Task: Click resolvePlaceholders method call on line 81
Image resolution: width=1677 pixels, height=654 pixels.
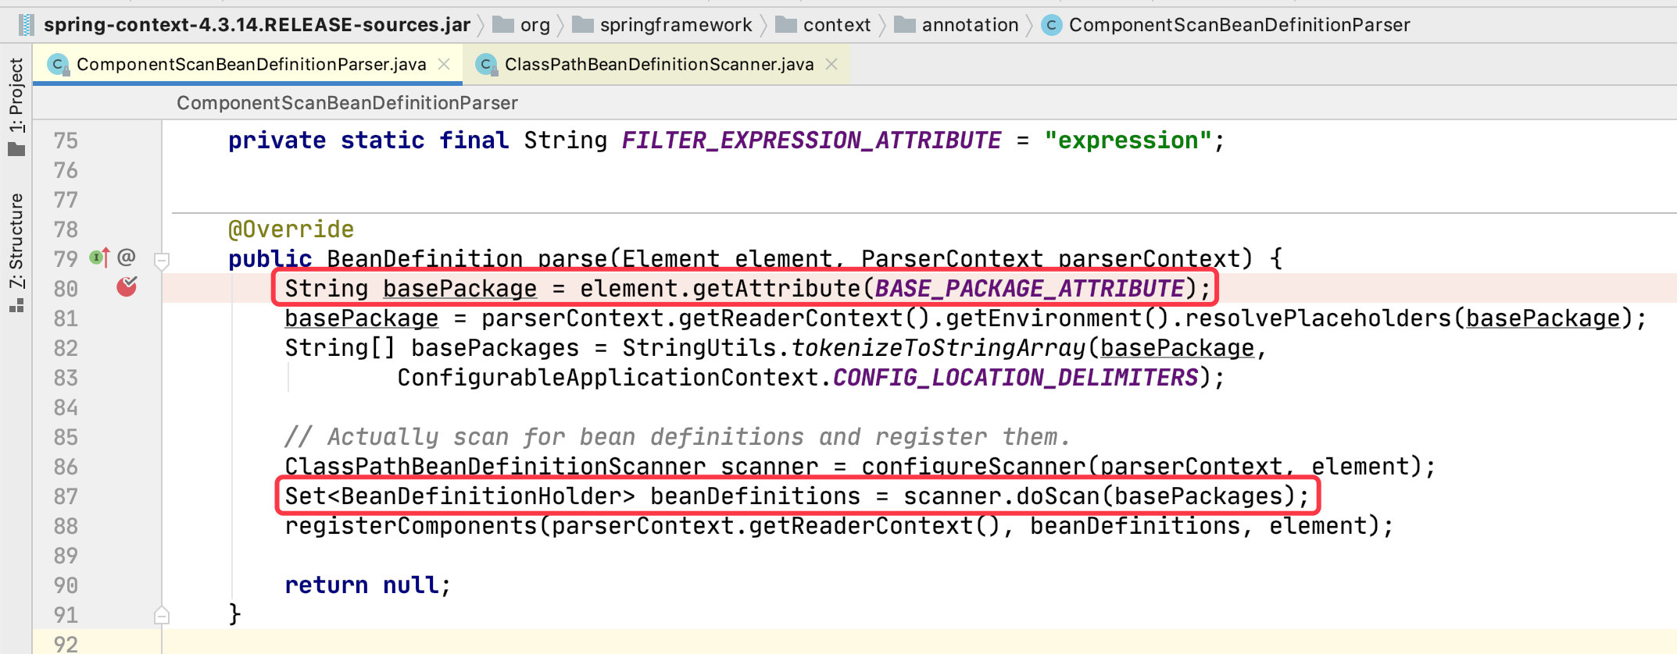Action: point(1318,318)
